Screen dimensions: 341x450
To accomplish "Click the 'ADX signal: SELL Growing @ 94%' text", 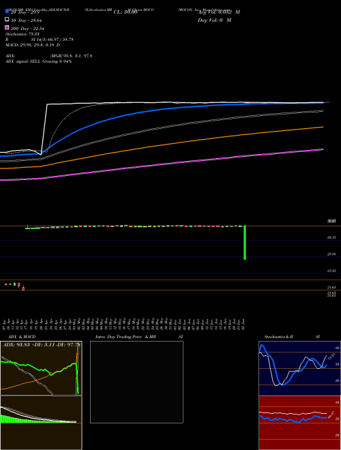I will [x=38, y=61].
